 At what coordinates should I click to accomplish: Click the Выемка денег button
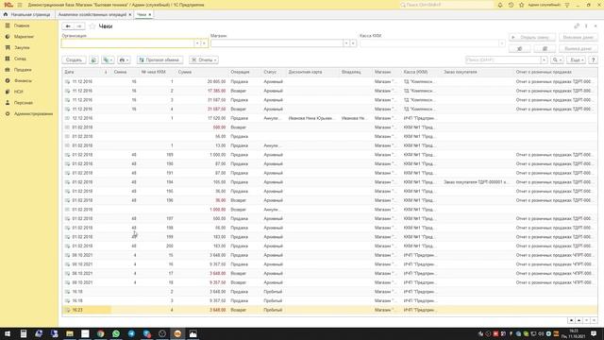(x=579, y=49)
